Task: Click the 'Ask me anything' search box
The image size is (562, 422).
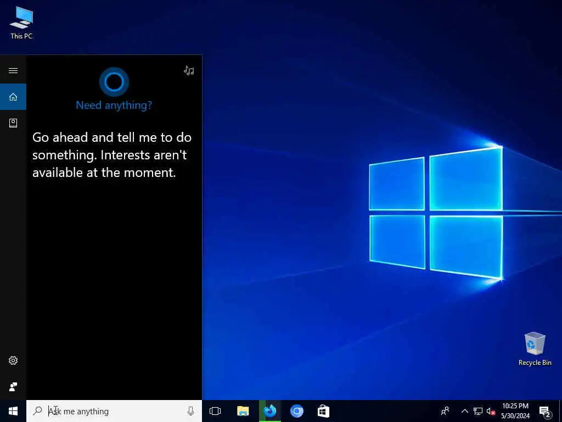Action: coord(114,411)
